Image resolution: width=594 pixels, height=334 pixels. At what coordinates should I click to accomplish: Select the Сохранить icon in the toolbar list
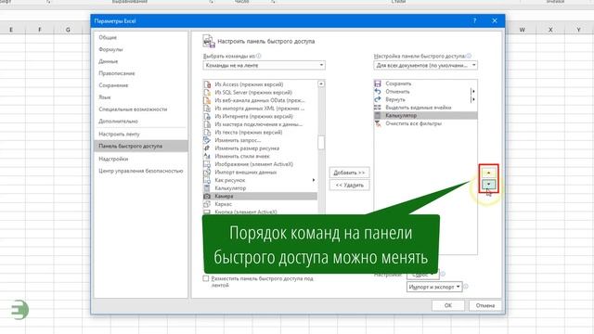(378, 83)
